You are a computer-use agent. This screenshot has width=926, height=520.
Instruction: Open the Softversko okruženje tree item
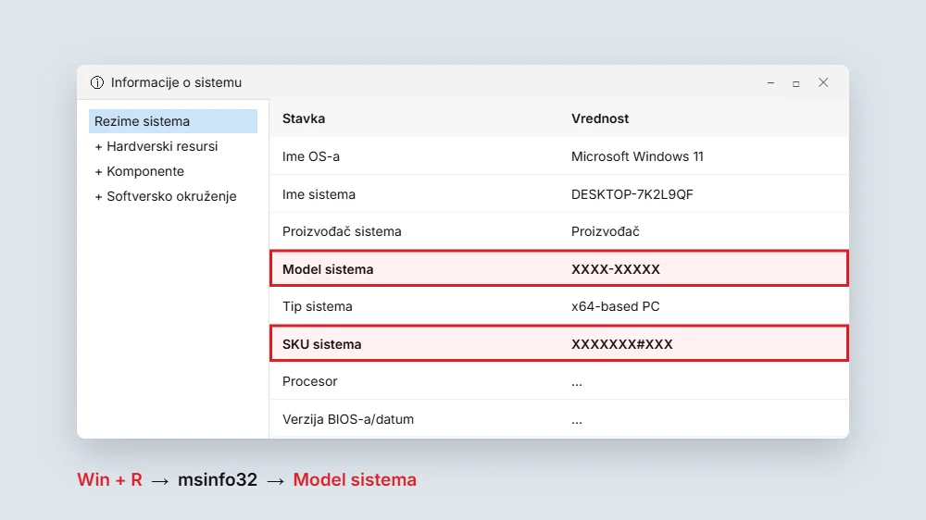tap(171, 196)
